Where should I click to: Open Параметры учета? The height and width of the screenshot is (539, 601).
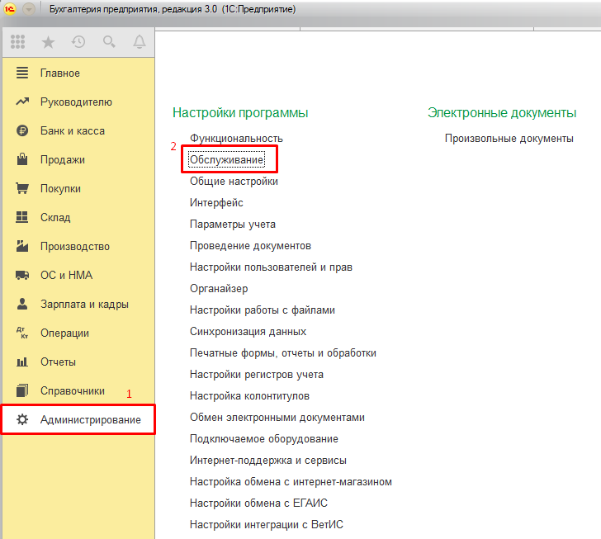point(233,224)
